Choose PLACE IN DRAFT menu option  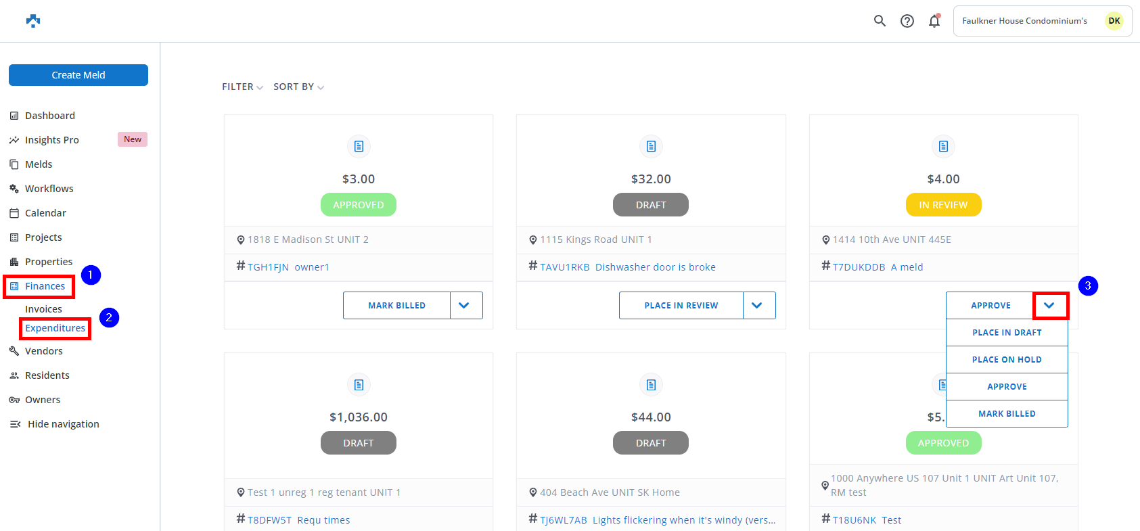tap(1007, 333)
